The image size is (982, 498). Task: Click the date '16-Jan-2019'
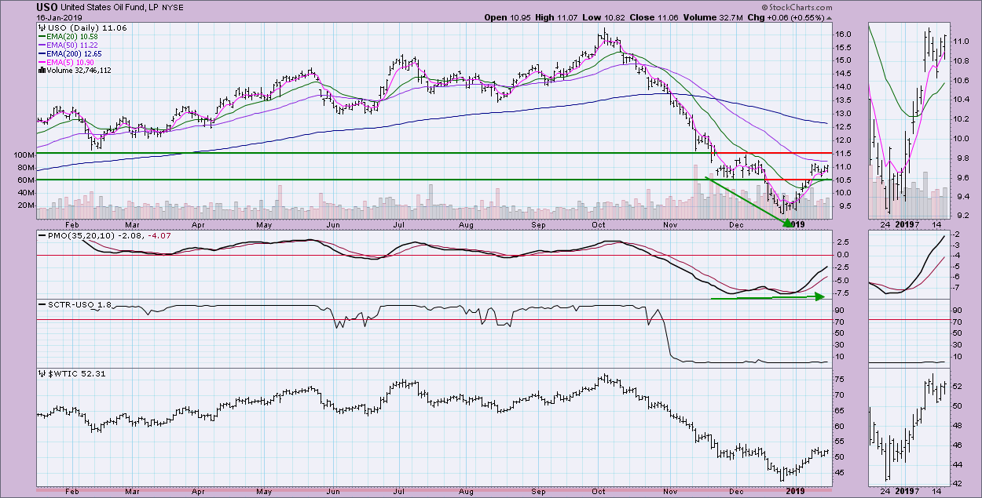tap(60, 18)
